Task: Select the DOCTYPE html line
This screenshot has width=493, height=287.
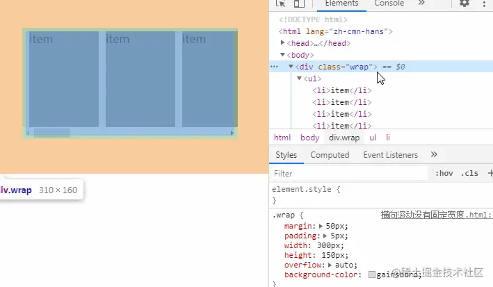Action: [x=313, y=19]
